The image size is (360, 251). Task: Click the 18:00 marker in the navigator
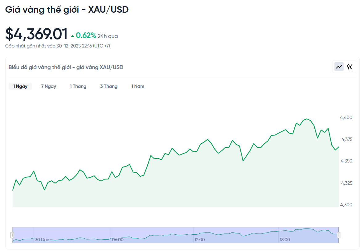click(x=284, y=239)
